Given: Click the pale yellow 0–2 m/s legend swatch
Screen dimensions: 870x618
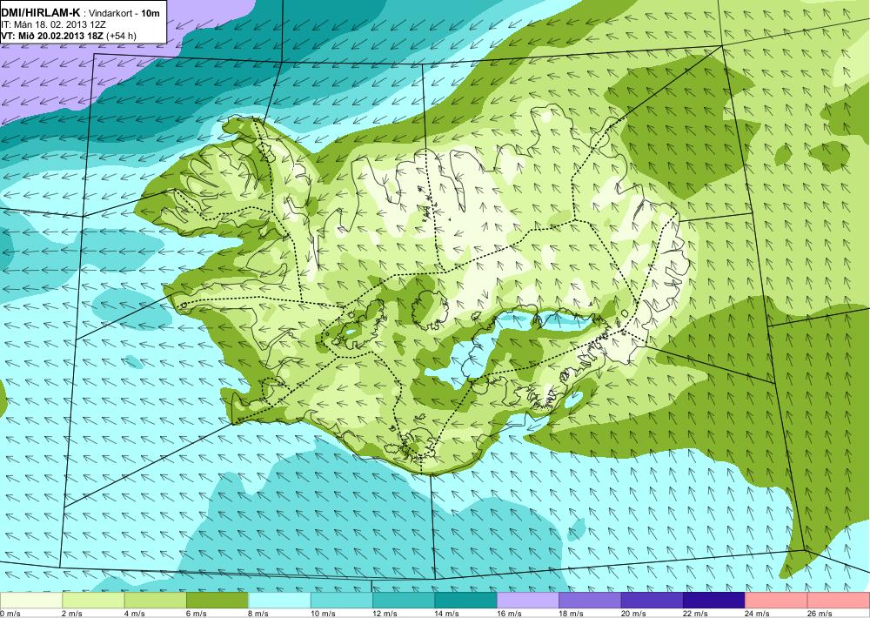Looking at the screenshot, I should 31,601.
